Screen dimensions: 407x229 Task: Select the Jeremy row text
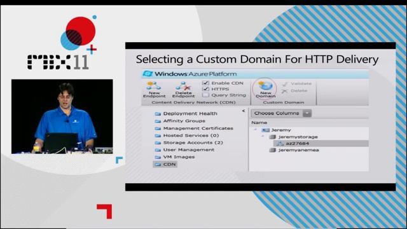[281, 130]
